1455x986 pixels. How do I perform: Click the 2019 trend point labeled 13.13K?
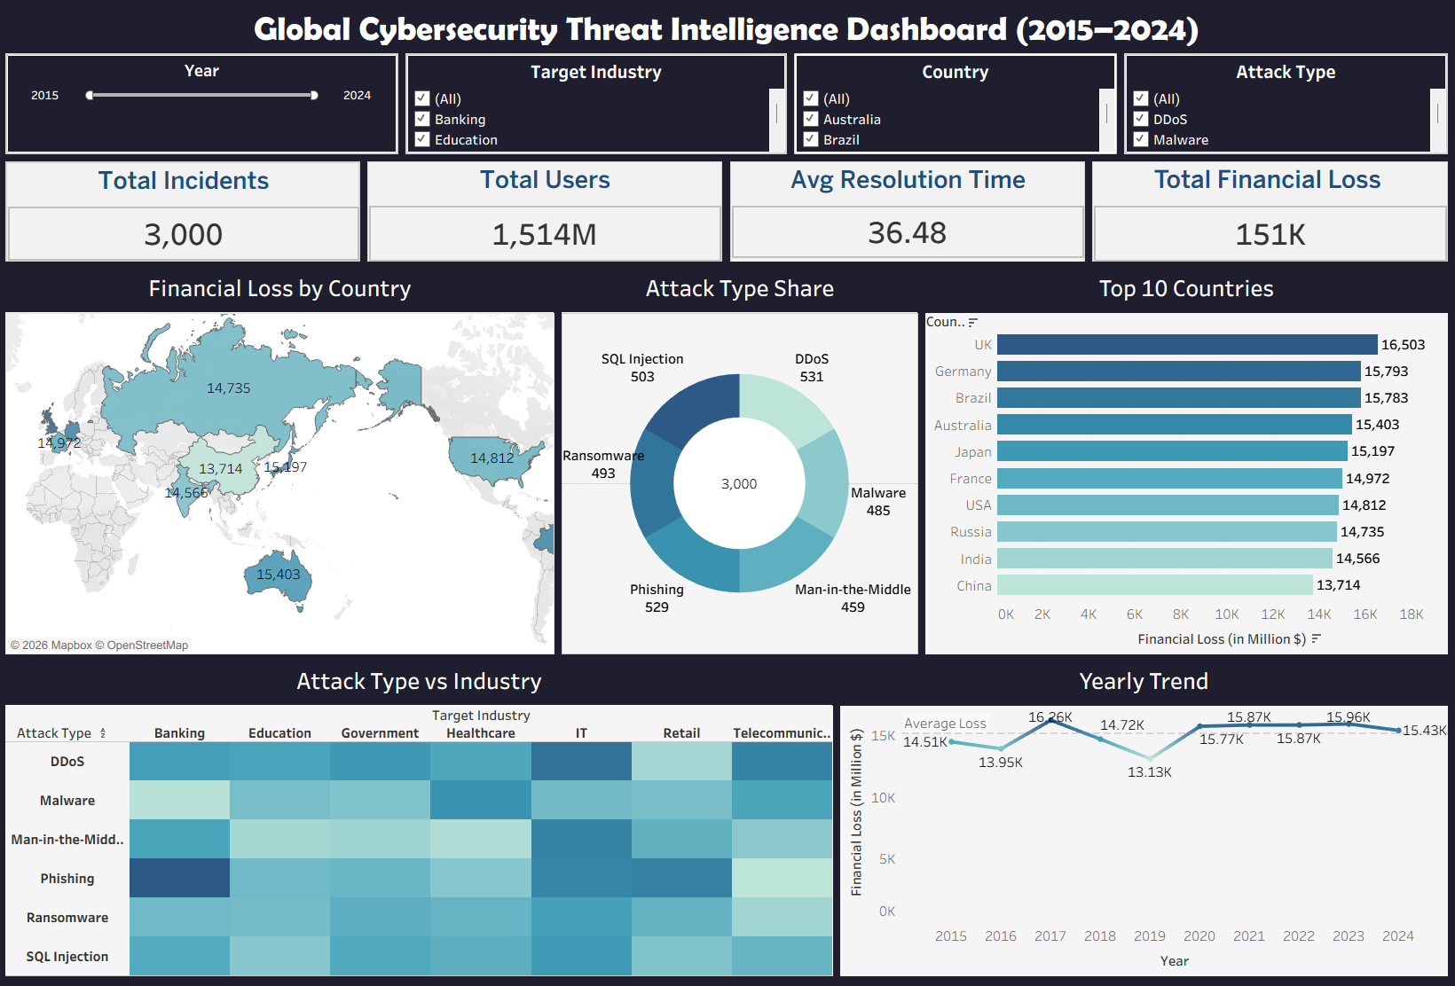[1150, 759]
